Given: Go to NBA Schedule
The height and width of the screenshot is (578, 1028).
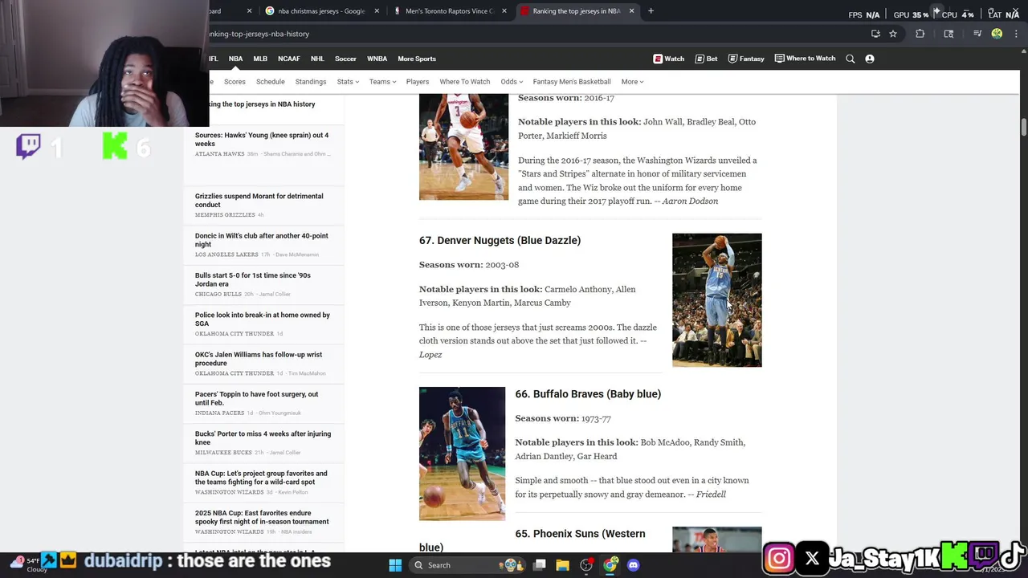Looking at the screenshot, I should [x=271, y=82].
